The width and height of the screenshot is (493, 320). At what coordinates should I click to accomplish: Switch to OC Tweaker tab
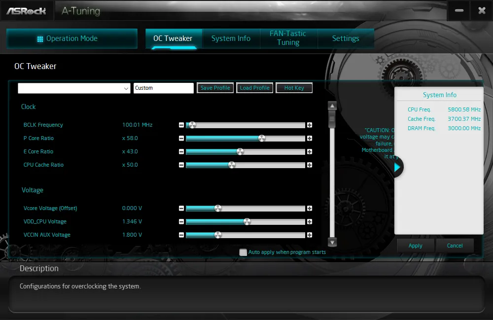coord(173,38)
